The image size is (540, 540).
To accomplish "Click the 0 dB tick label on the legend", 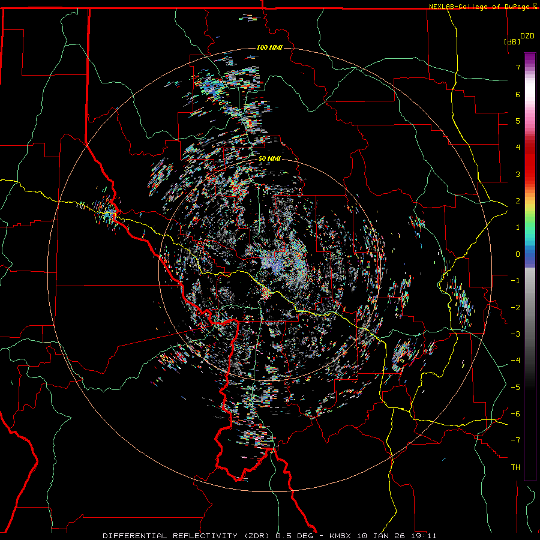I will click(x=517, y=254).
